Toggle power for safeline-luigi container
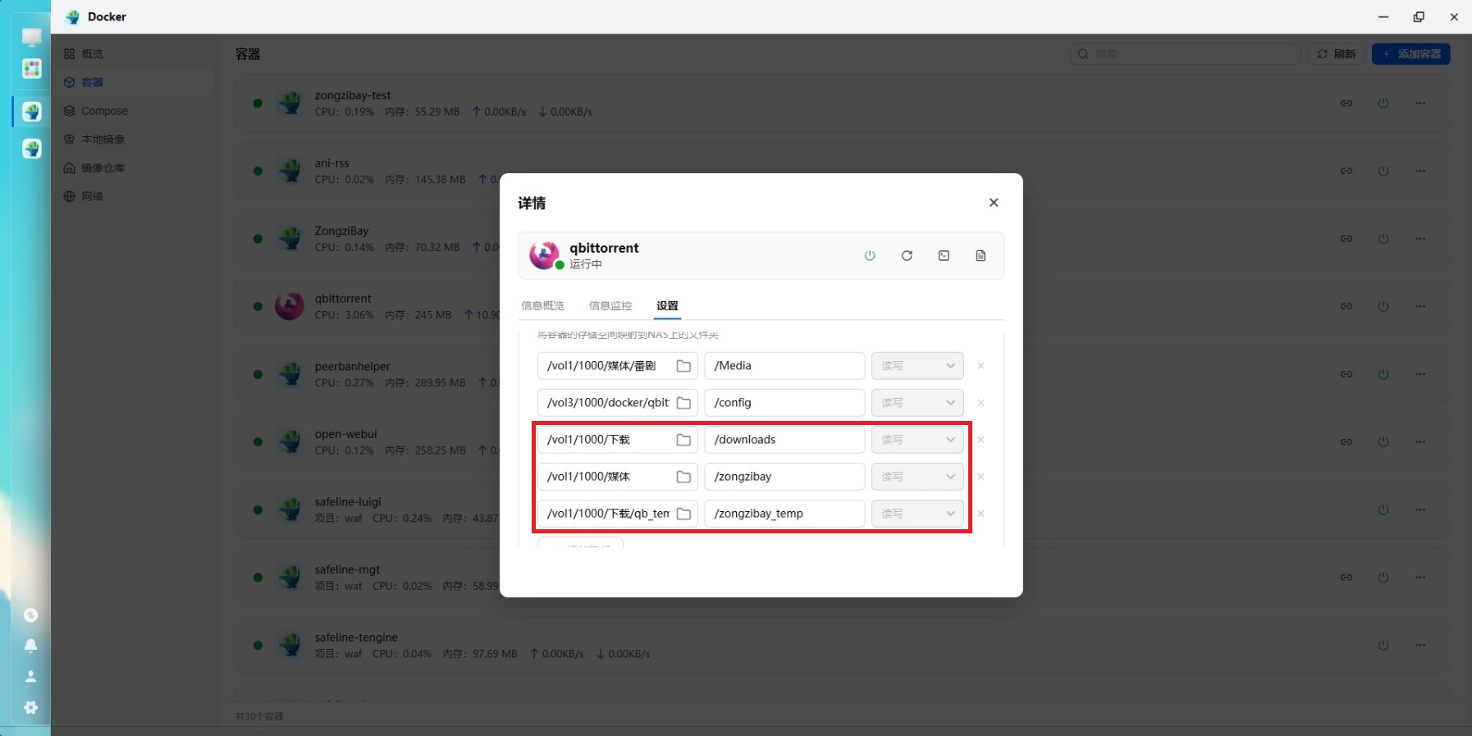Screen dimensions: 1472x736 1383,510
